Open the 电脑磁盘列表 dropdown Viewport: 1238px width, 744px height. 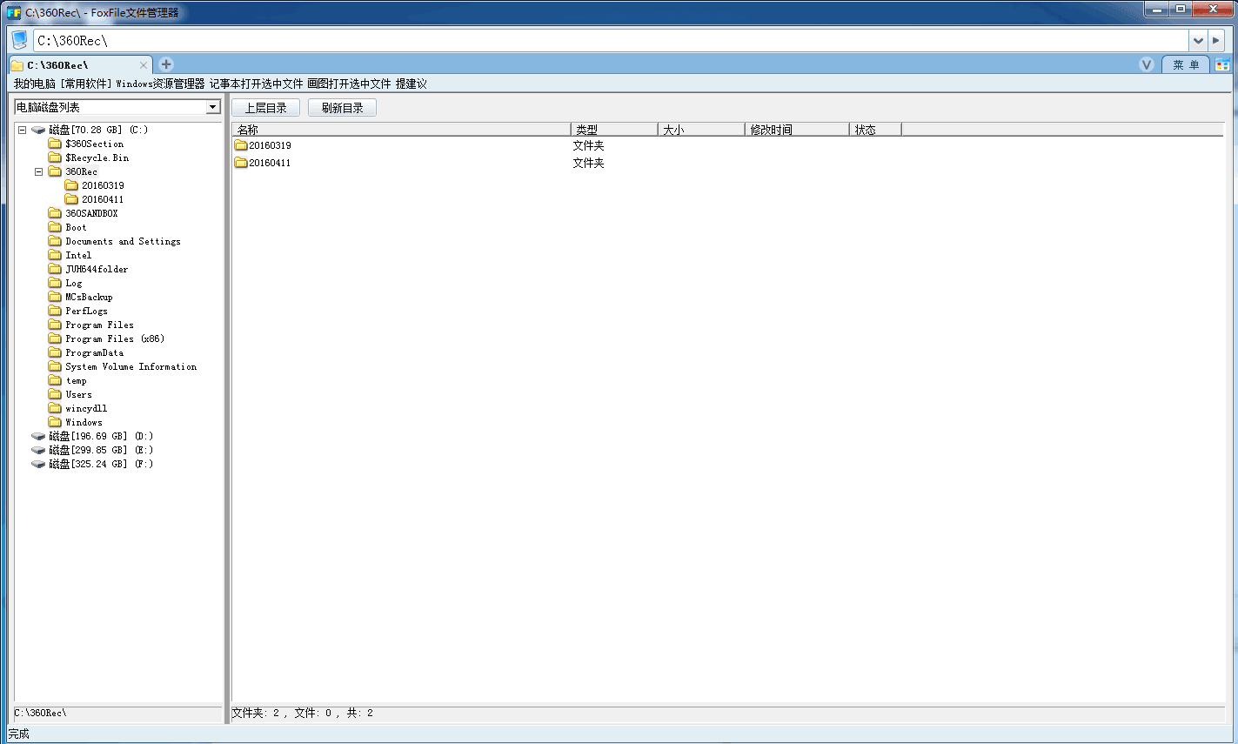click(213, 107)
